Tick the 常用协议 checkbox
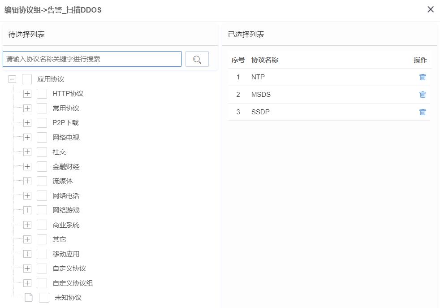The width and height of the screenshot is (440, 308). (x=42, y=108)
